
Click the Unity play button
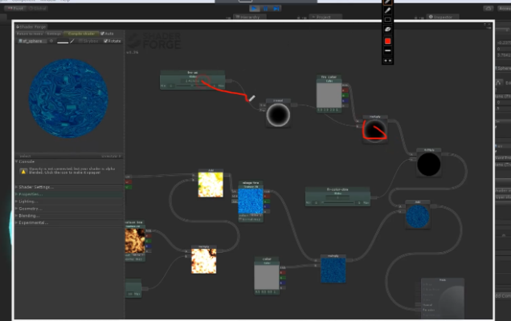point(254,8)
